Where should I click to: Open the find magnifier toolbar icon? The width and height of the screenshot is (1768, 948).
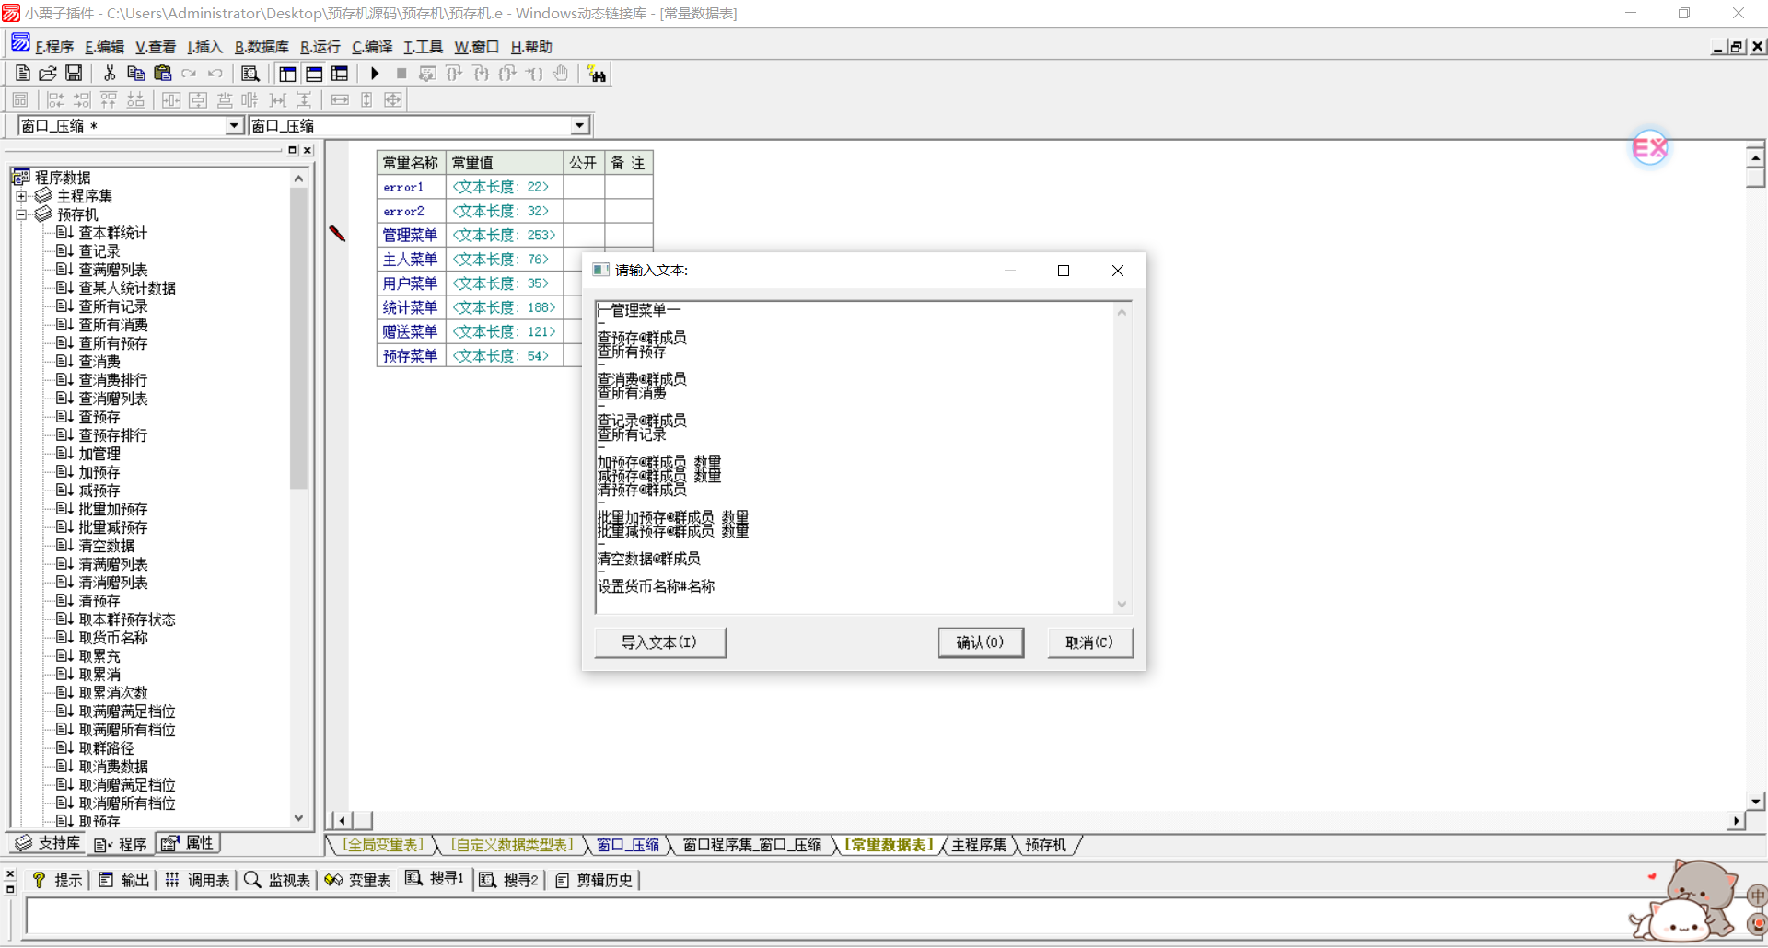click(x=250, y=74)
